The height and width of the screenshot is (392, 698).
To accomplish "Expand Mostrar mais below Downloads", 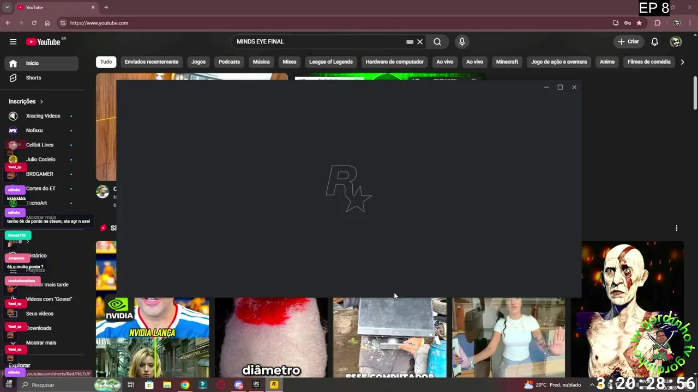I will click(41, 343).
